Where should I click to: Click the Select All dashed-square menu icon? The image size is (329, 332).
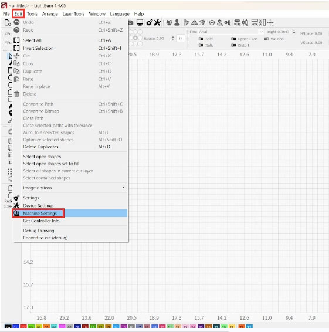click(x=16, y=40)
